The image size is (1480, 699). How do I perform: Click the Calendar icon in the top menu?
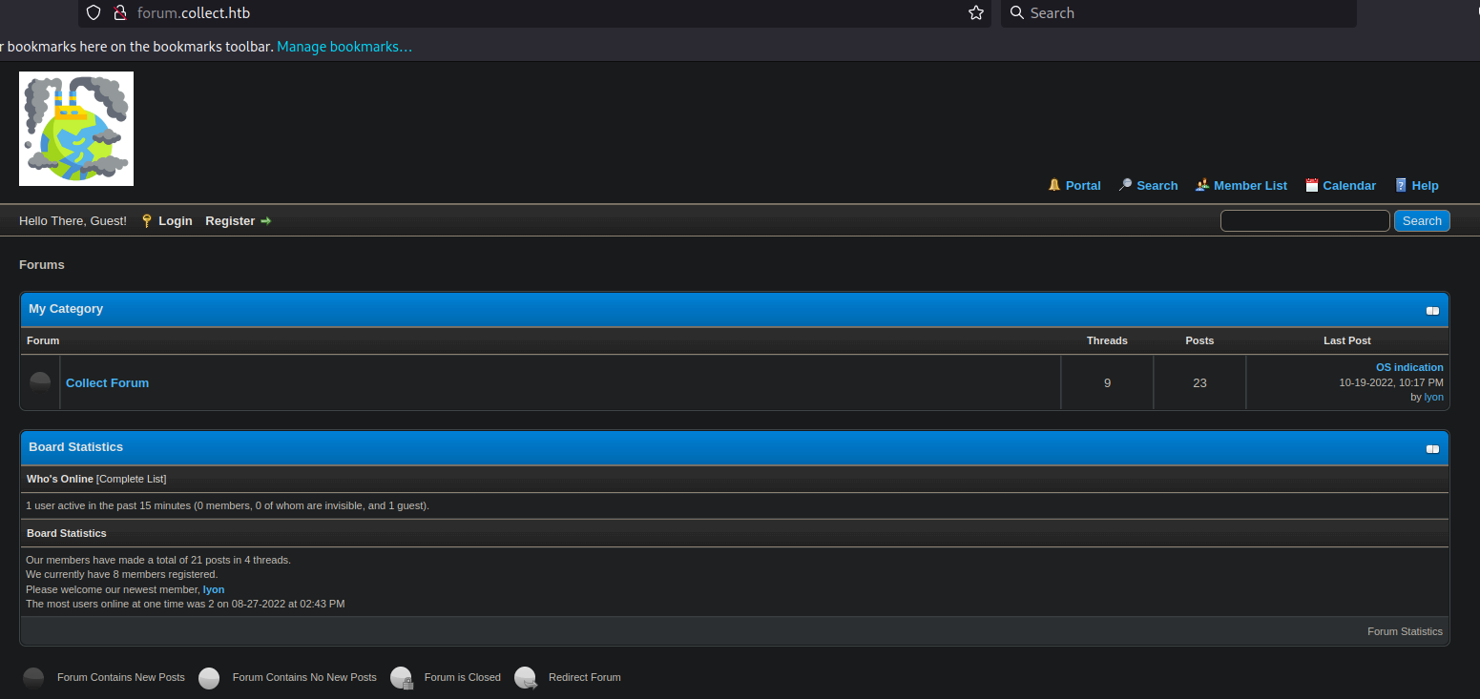point(1312,186)
